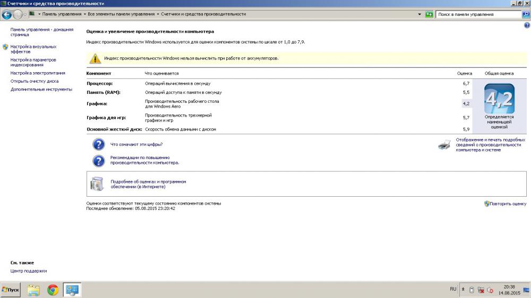The height and width of the screenshot is (298, 531).
Task: Open 'Рекомендации по повышению производительности компьютера' link
Action: 144,160
